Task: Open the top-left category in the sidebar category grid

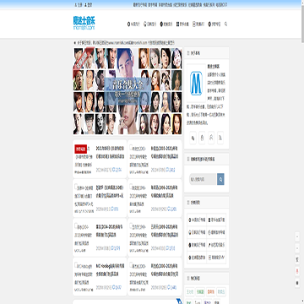Action: (x=197, y=220)
